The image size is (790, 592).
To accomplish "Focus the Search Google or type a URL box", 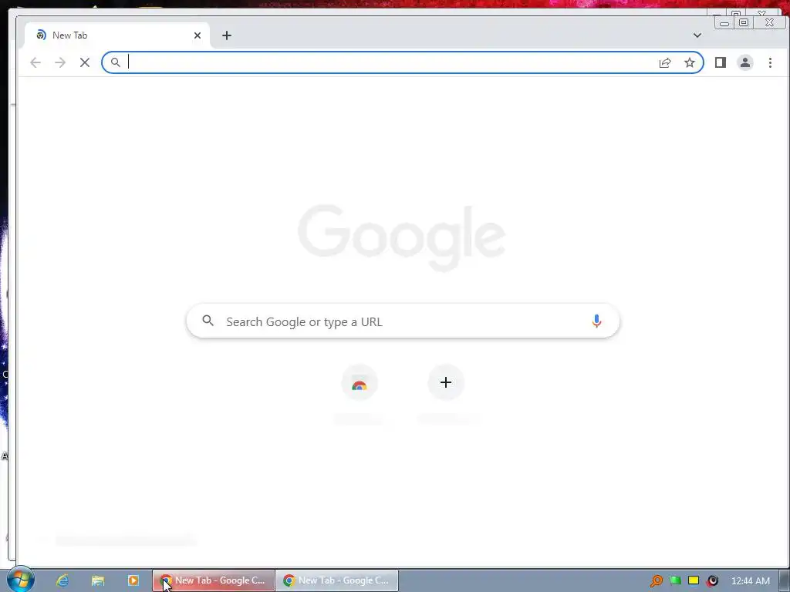I will pos(403,321).
